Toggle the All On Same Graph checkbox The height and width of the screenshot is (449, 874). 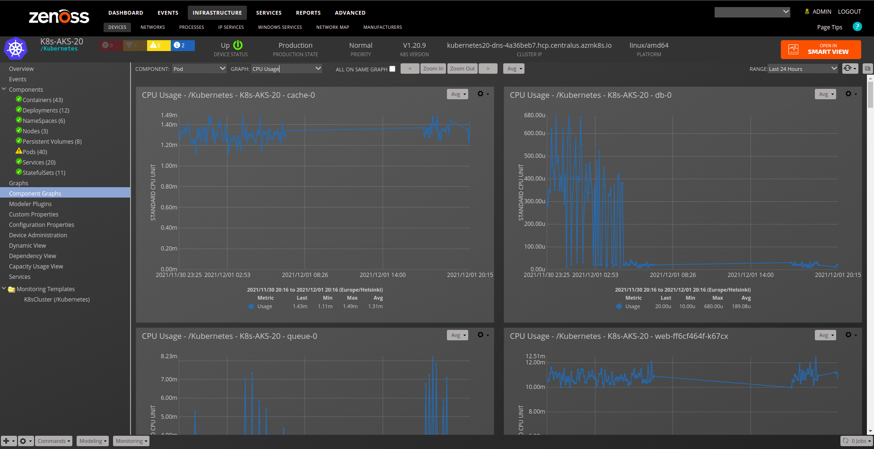(x=392, y=69)
